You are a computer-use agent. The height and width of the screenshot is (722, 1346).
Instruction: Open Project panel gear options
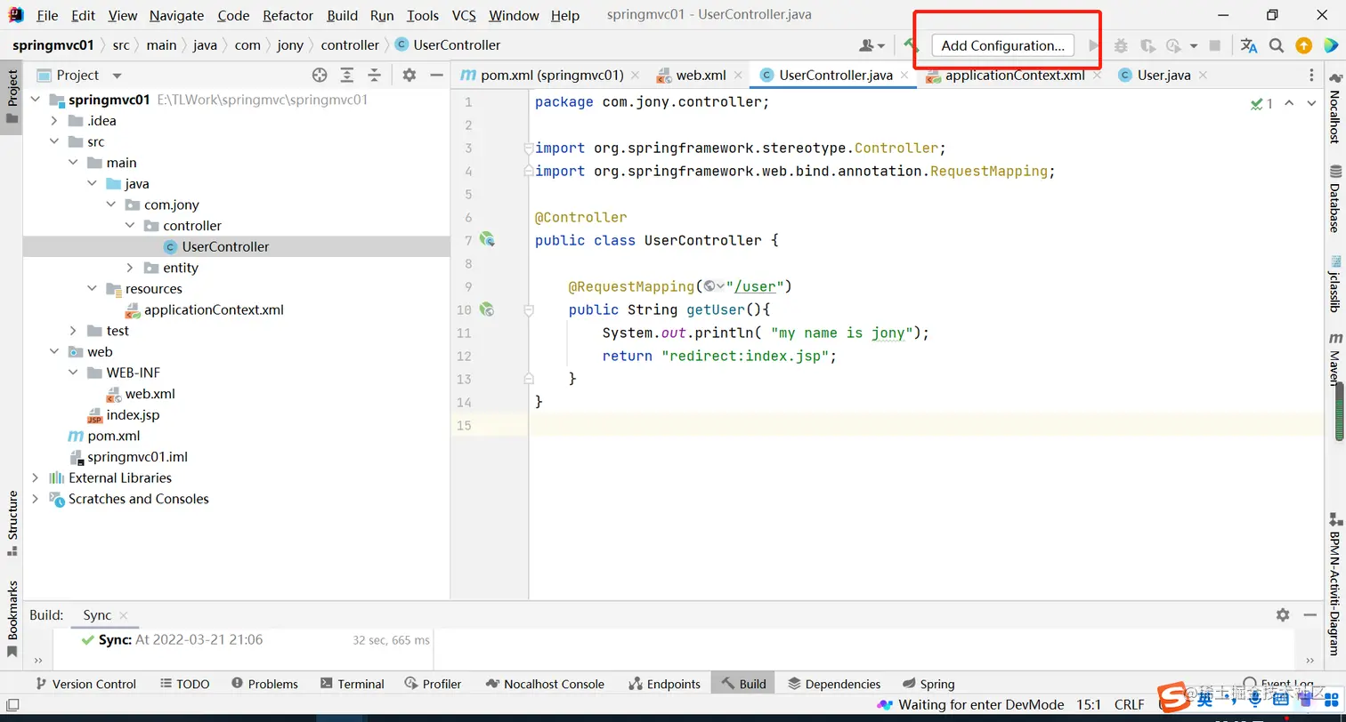click(409, 76)
